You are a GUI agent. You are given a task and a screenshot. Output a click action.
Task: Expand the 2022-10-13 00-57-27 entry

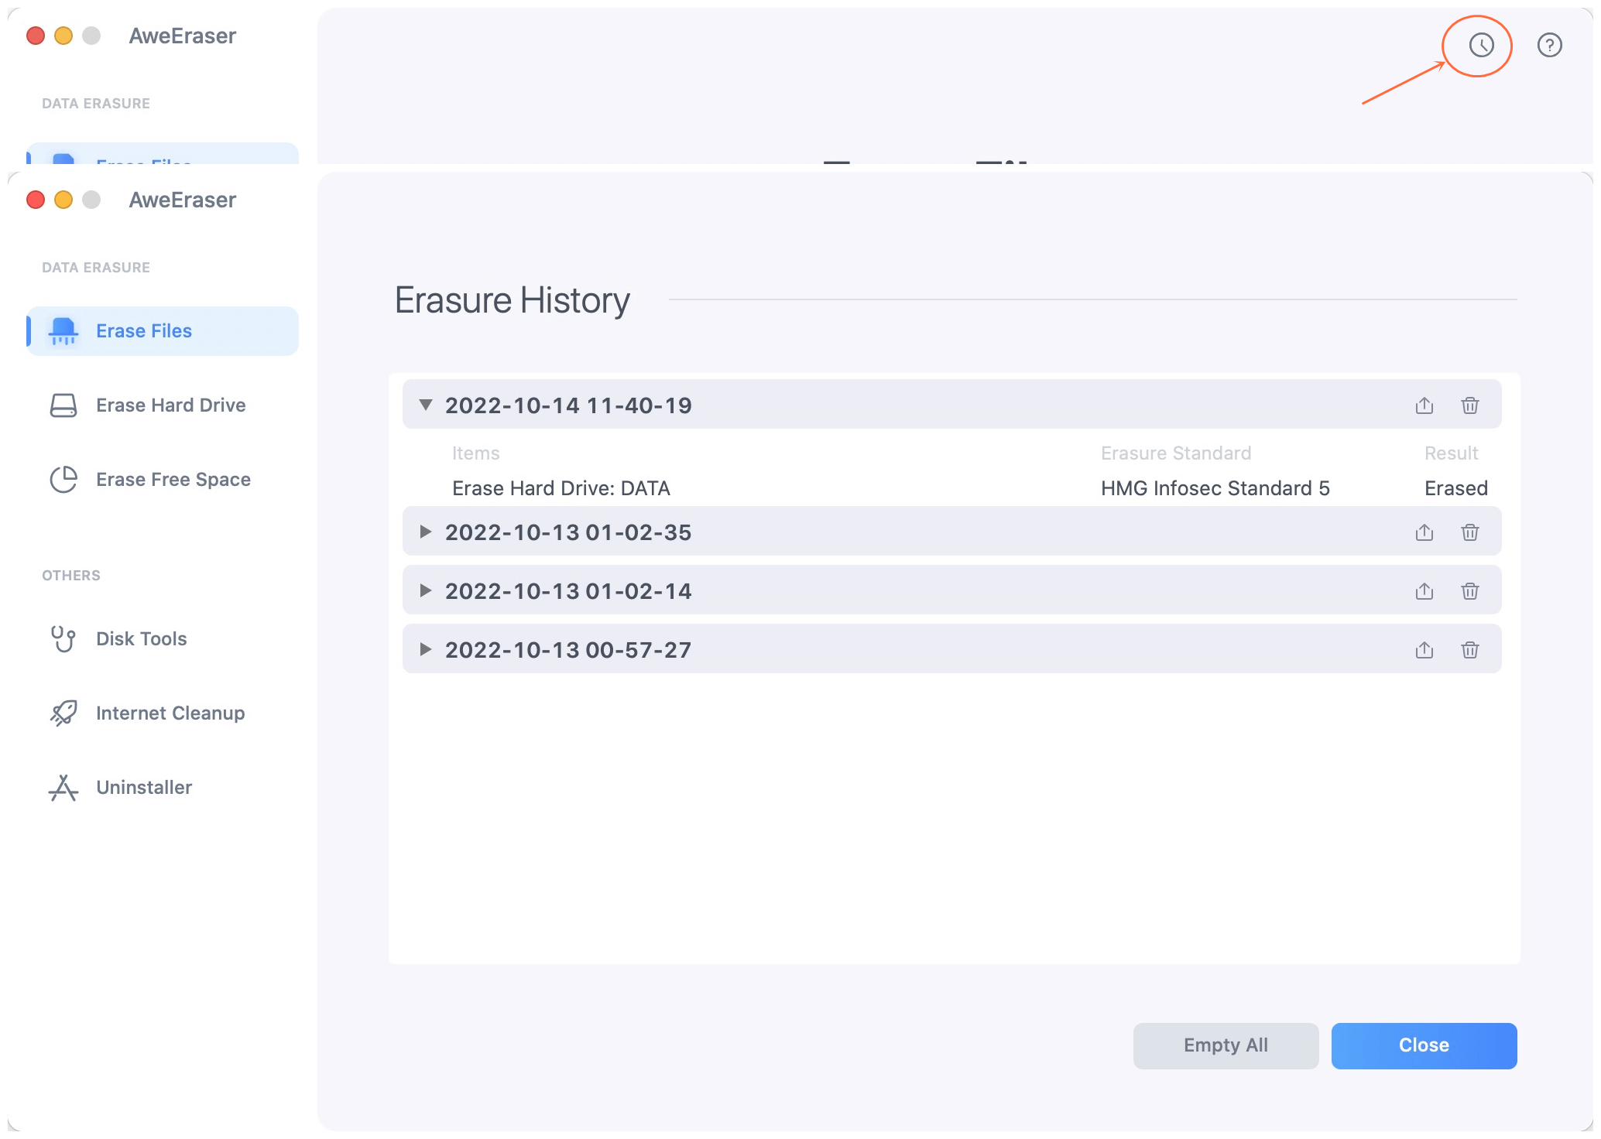(425, 649)
